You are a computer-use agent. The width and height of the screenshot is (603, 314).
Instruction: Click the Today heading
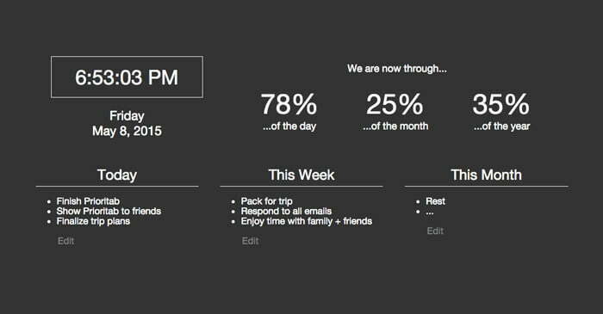click(x=117, y=175)
